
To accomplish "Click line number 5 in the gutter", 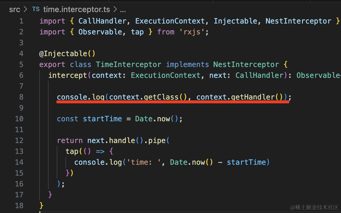I will coord(21,65).
